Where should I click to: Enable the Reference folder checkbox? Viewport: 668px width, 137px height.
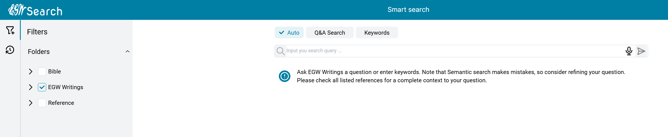[x=42, y=103]
